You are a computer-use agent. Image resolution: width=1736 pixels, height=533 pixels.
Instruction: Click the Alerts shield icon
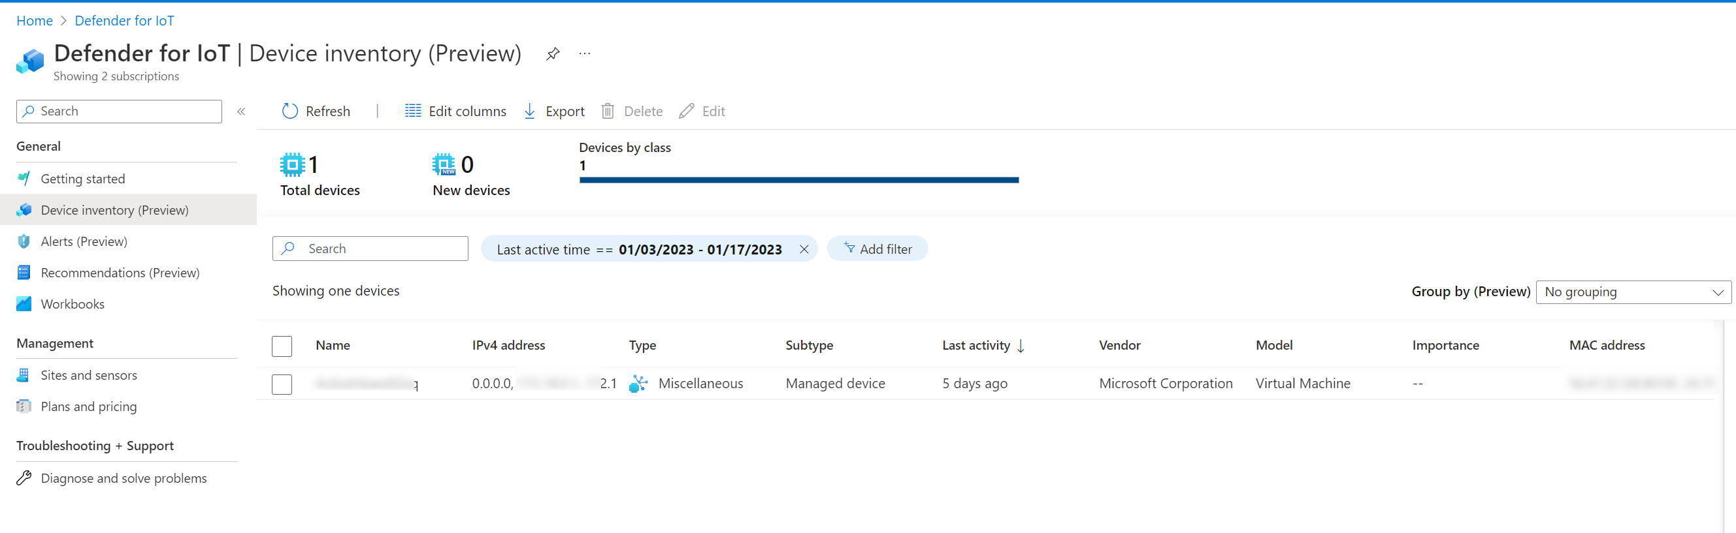(24, 241)
